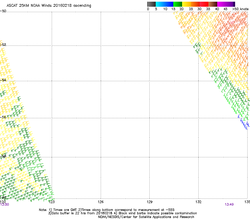The height and width of the screenshot is (219, 250).
Task: Click the "129" longitude axis label
Action: click(x=150, y=202)
